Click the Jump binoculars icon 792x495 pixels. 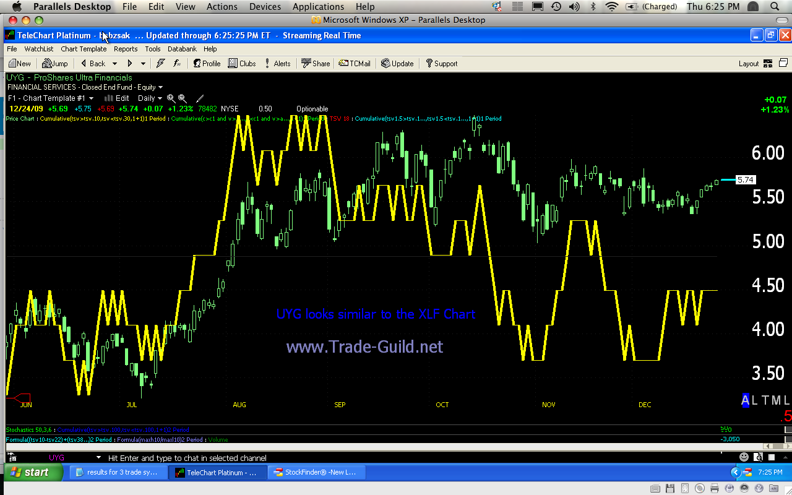(47, 63)
